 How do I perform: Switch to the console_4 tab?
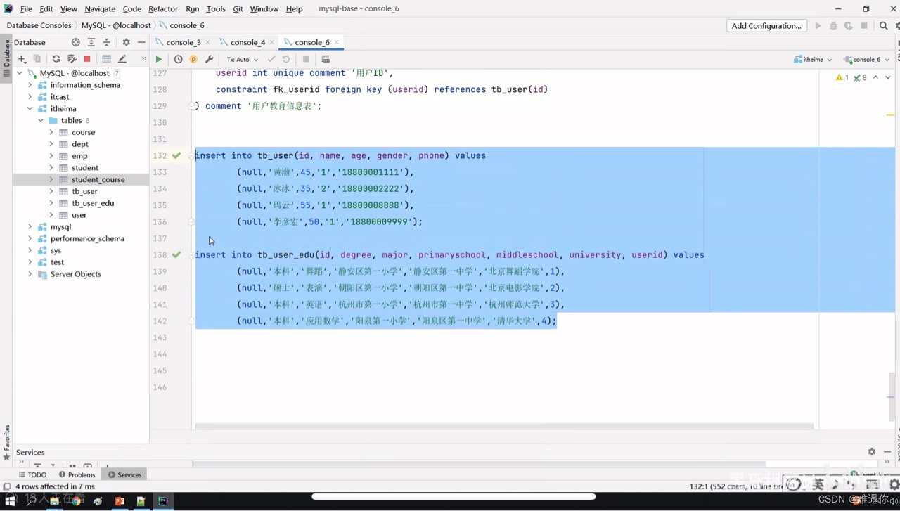pos(248,42)
